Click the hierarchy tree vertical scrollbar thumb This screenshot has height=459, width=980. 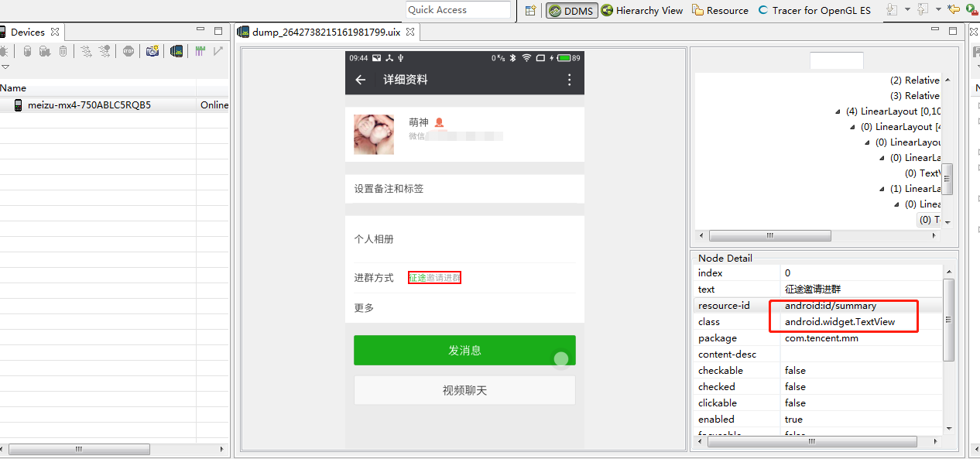[947, 179]
